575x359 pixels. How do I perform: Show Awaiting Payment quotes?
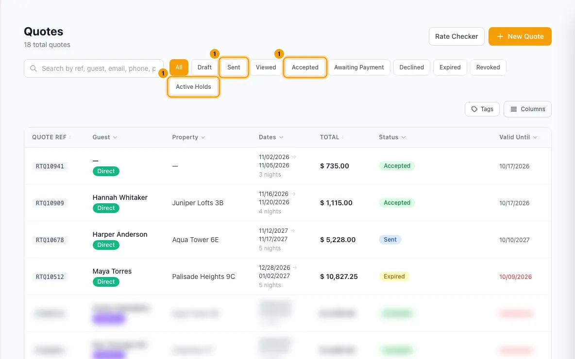359,67
